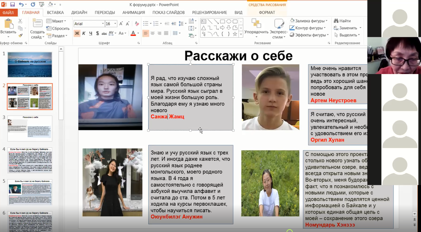The width and height of the screenshot is (421, 232).
Task: Click the Clear Formatting eraser icon
Action: point(136,24)
